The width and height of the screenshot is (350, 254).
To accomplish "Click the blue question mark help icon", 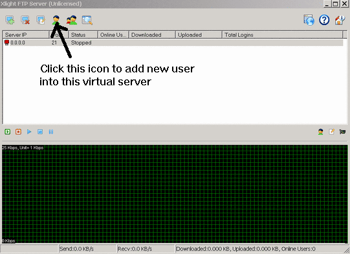I will (x=324, y=20).
